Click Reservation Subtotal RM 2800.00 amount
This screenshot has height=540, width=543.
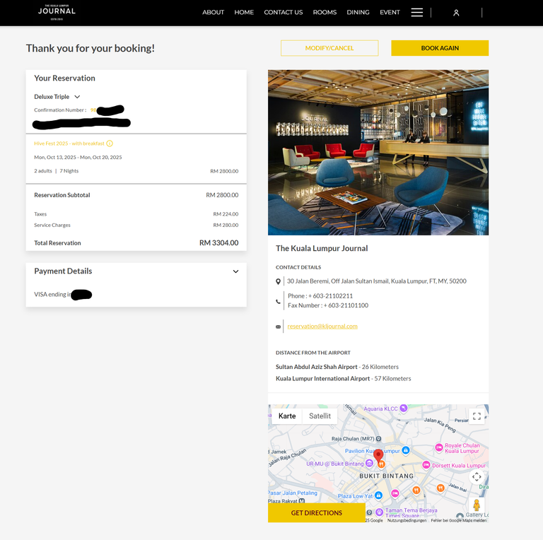(x=222, y=195)
